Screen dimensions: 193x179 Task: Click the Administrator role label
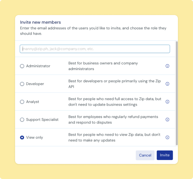click(x=38, y=66)
